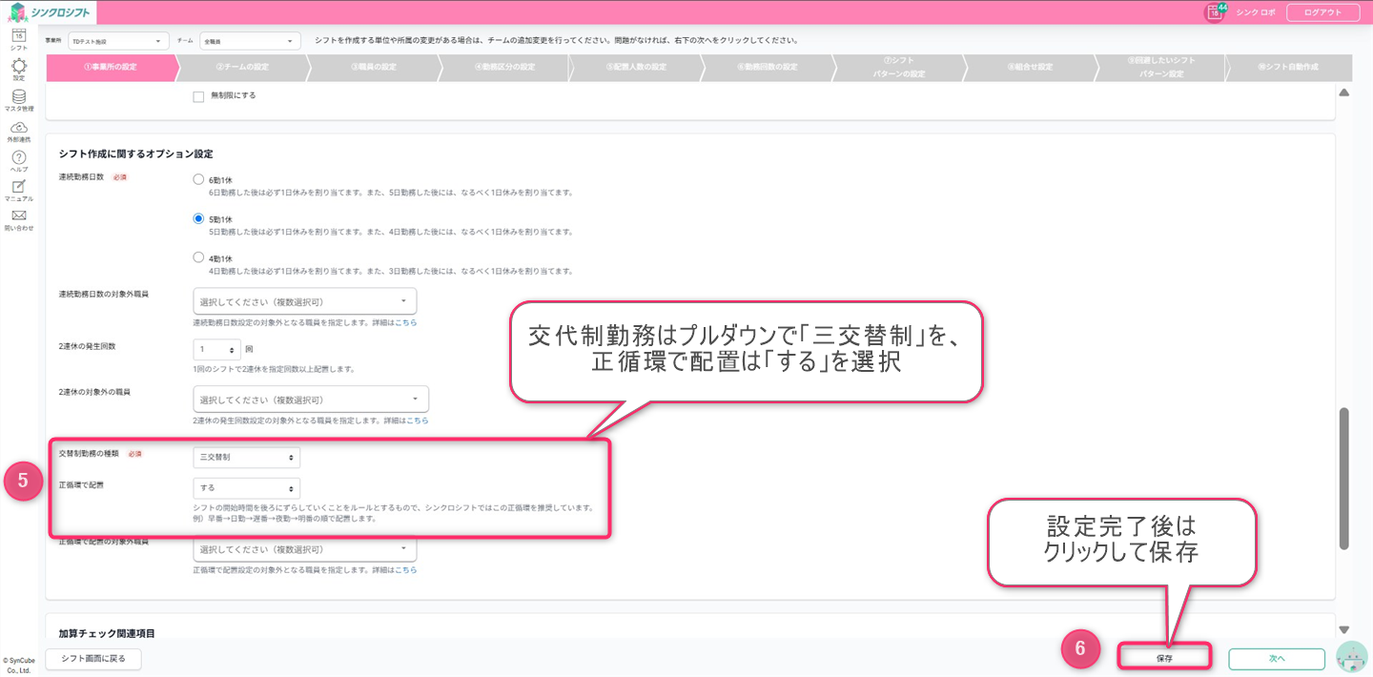Click the 保存 save button
The width and height of the screenshot is (1373, 677).
tap(1163, 658)
